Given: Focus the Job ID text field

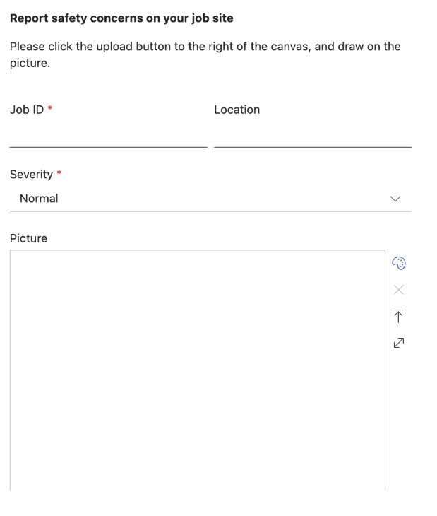Looking at the screenshot, I should click(x=108, y=136).
